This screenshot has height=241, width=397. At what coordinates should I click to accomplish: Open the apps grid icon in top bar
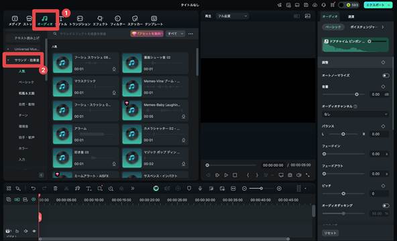click(x=333, y=5)
